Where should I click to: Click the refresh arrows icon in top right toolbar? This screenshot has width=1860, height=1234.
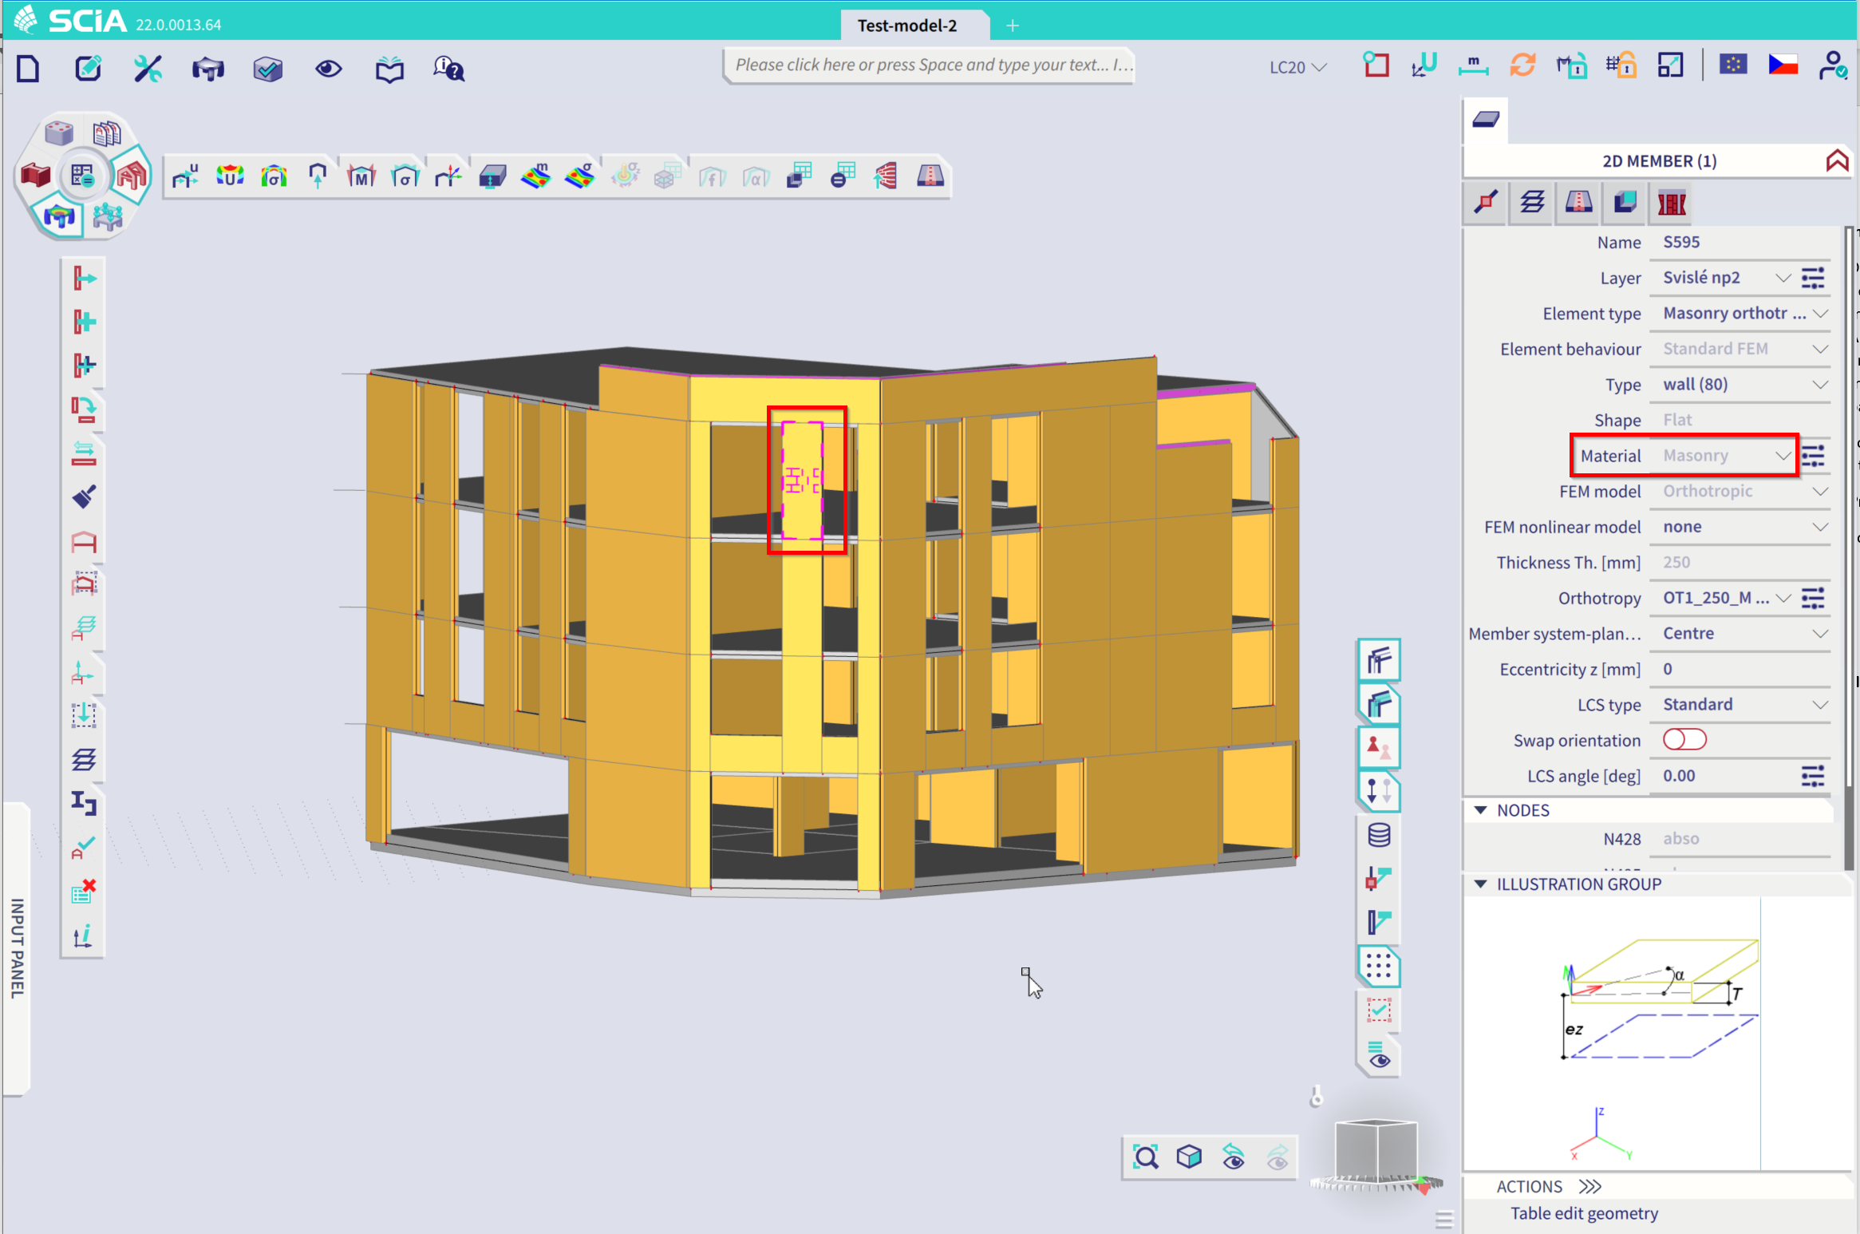tap(1522, 65)
